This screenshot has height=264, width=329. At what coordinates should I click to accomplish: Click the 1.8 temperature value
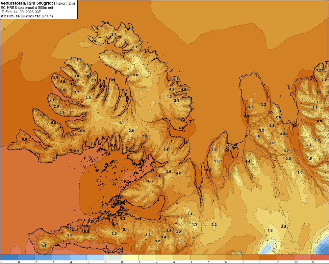coord(309,158)
